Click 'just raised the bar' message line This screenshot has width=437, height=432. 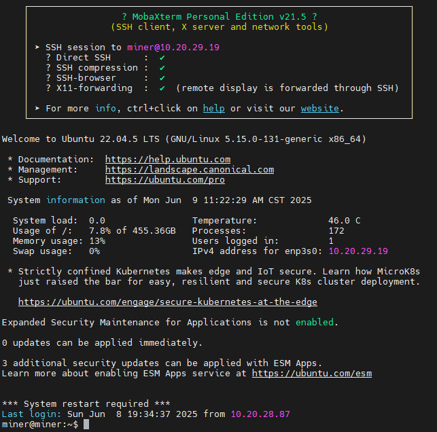219,282
